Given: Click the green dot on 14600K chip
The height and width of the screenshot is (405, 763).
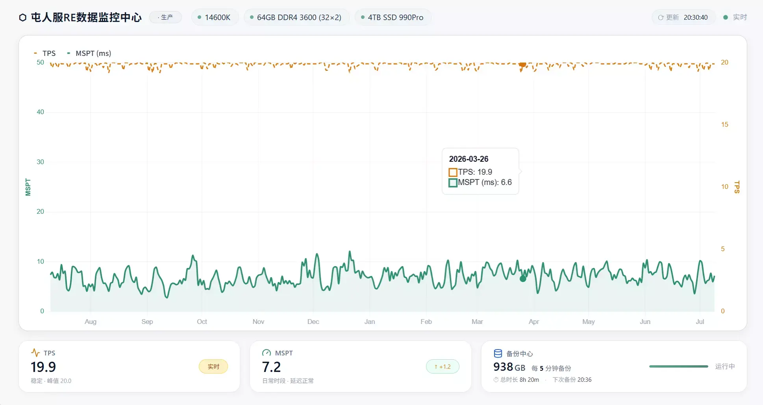Looking at the screenshot, I should coord(200,17).
